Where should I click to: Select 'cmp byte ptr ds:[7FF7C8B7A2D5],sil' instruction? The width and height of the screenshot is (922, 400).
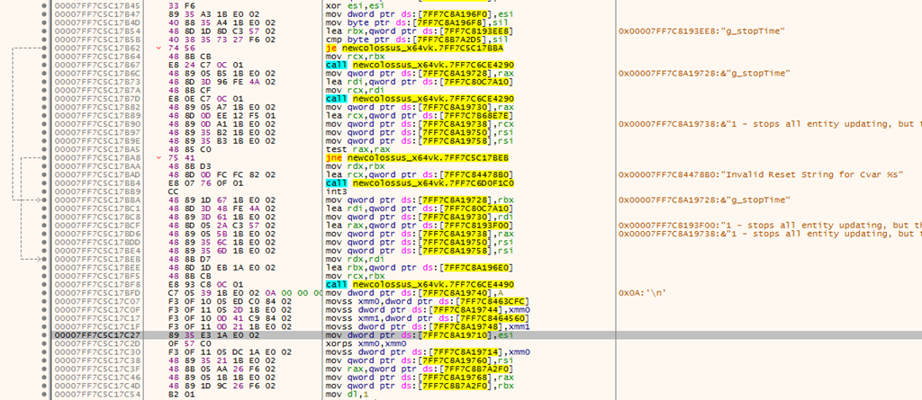point(418,40)
